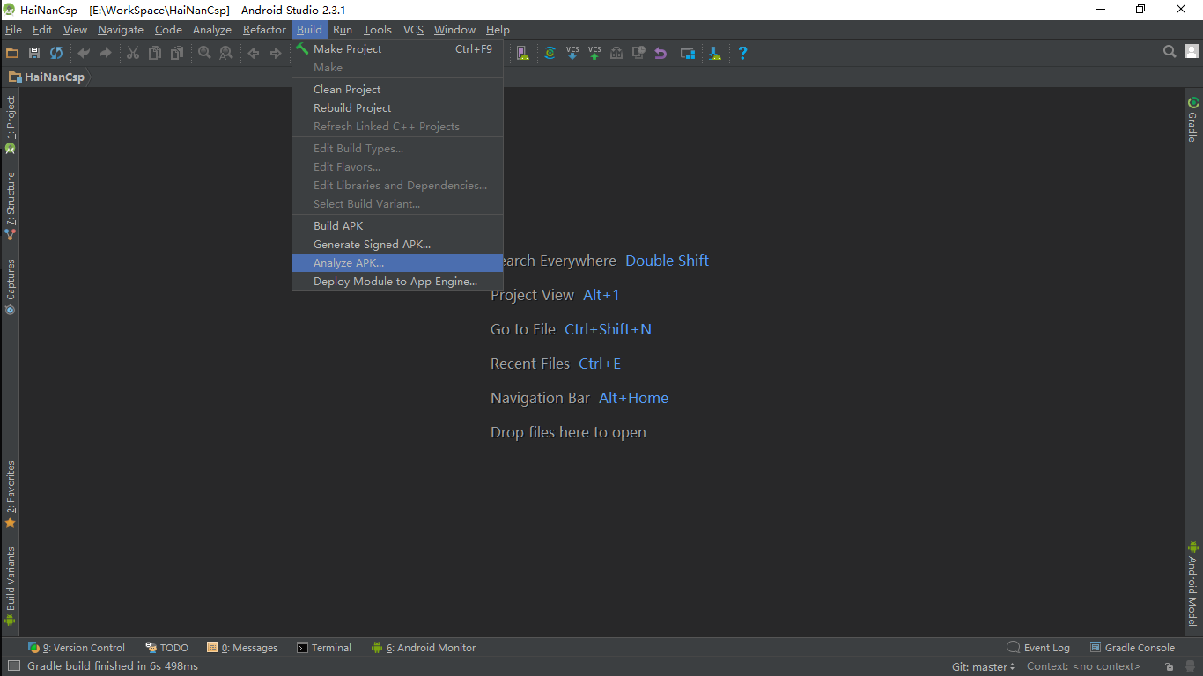Open the Event Log button
The width and height of the screenshot is (1203, 676).
(1039, 648)
